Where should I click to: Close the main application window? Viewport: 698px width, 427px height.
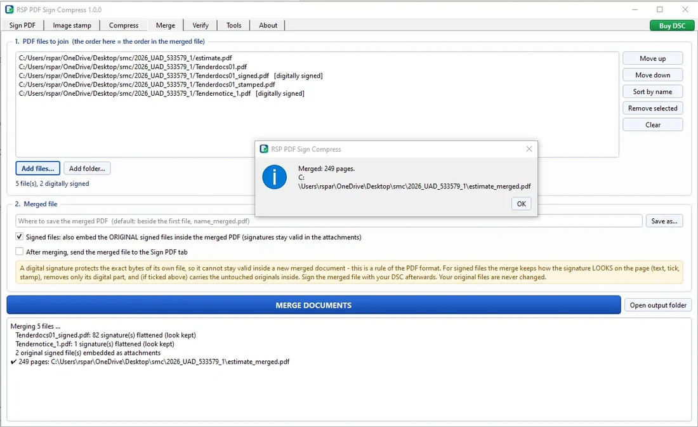point(685,10)
